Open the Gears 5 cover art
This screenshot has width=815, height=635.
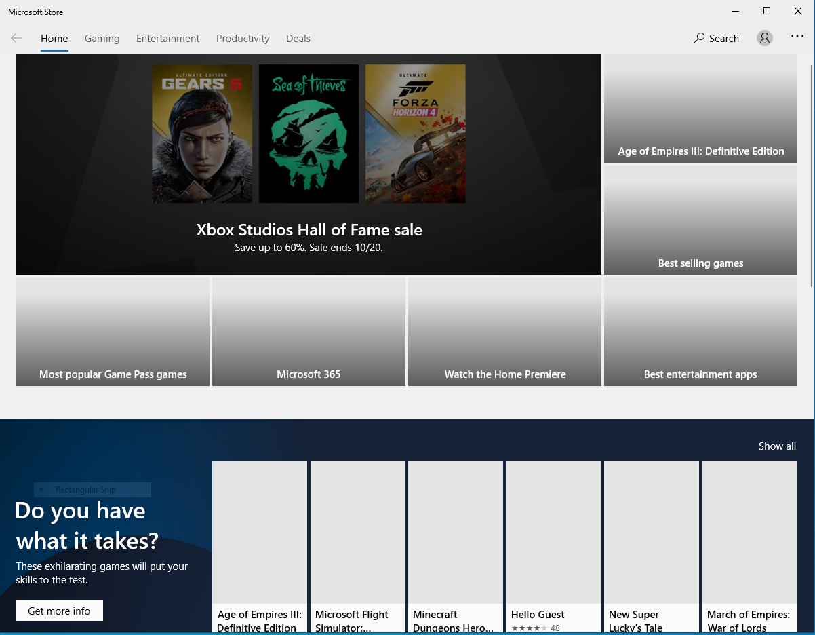tap(202, 134)
